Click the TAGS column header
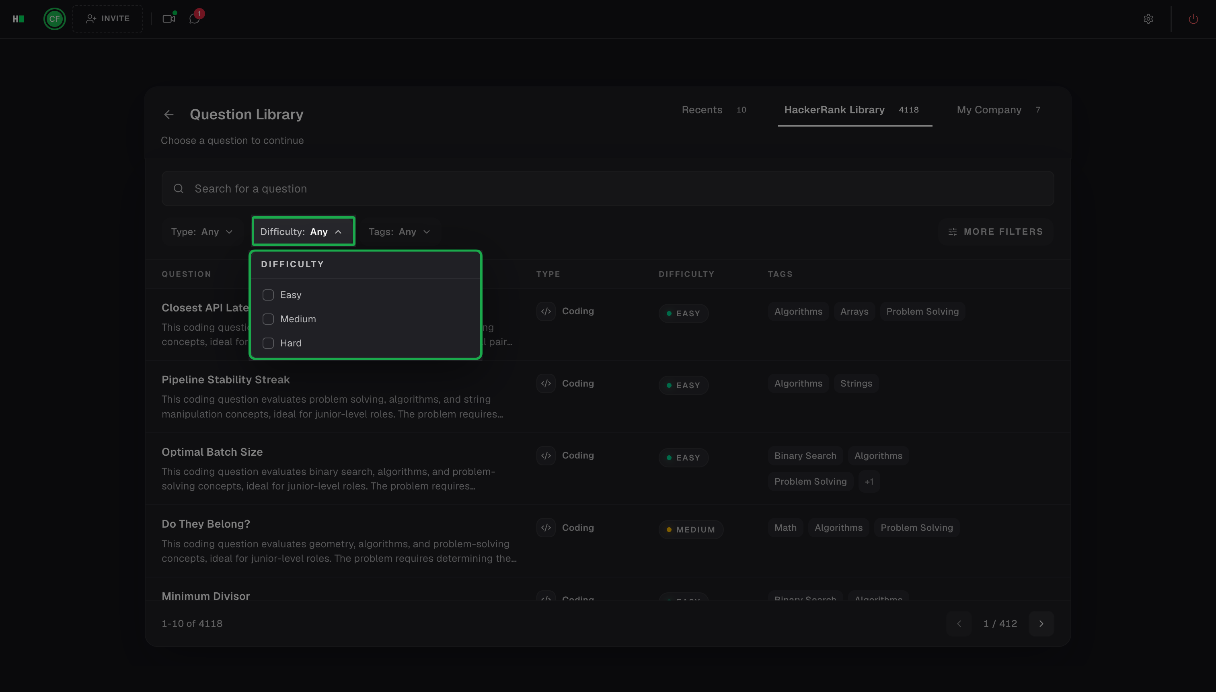This screenshot has width=1216, height=692. click(x=780, y=274)
